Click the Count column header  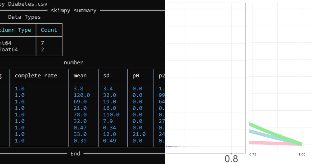[x=49, y=30]
